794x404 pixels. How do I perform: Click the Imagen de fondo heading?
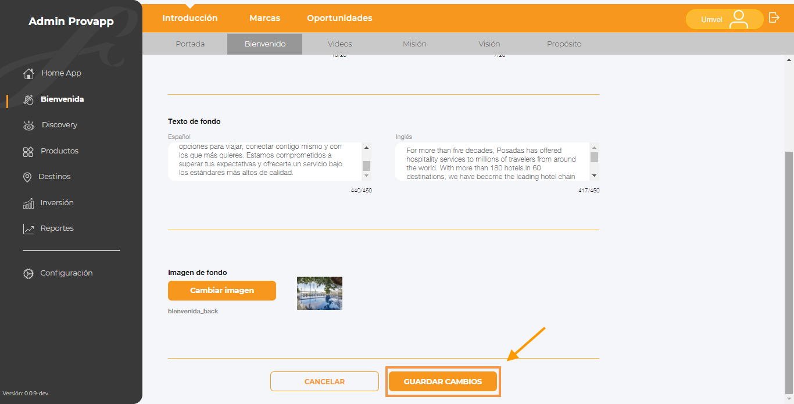[x=198, y=273]
